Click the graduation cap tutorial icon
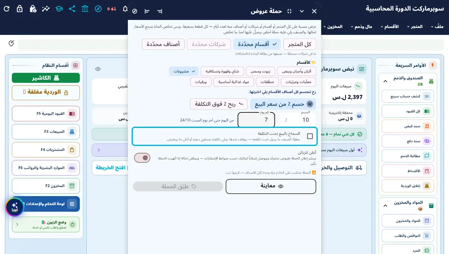This screenshot has height=254, width=449. pyautogui.click(x=59, y=9)
